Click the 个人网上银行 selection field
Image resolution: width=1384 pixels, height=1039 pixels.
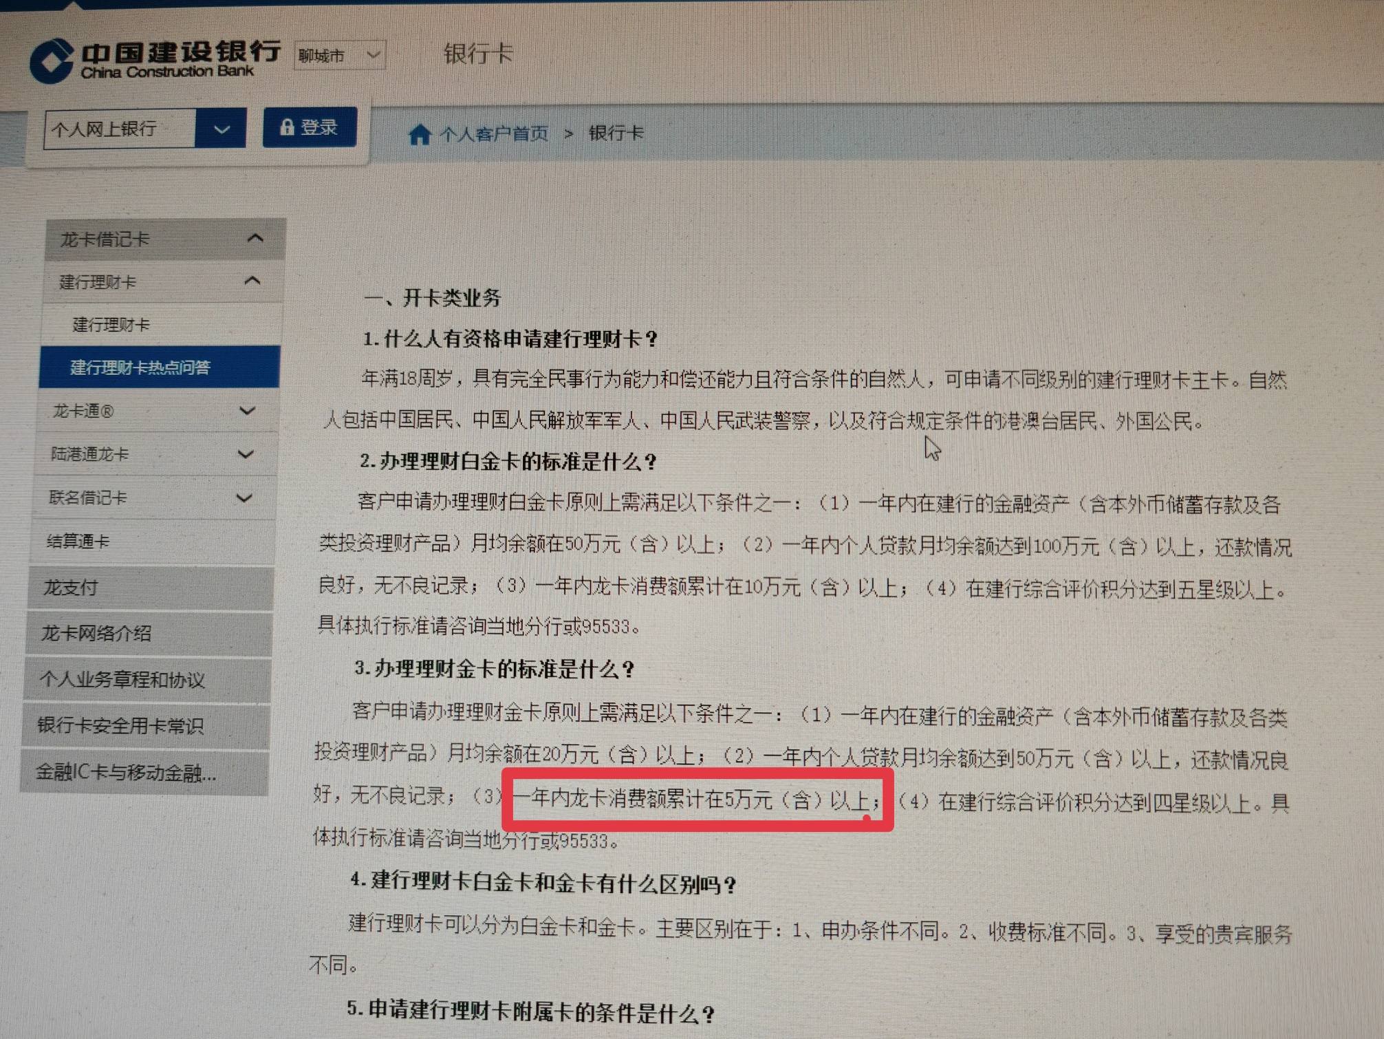[120, 129]
